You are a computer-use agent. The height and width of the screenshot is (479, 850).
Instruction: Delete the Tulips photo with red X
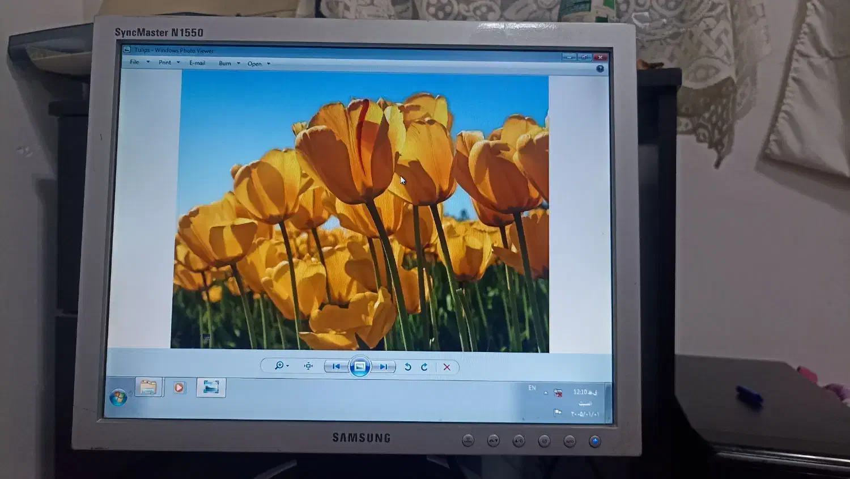tap(447, 367)
